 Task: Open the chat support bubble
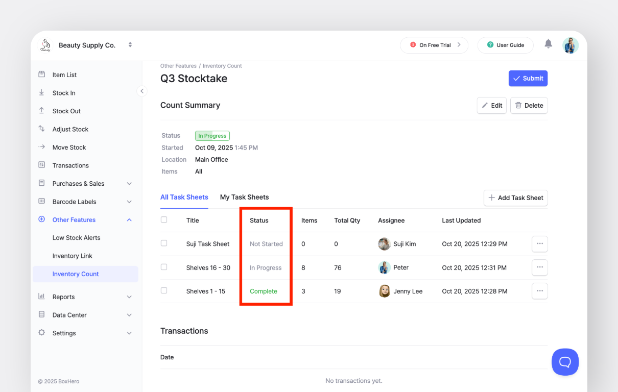(565, 362)
